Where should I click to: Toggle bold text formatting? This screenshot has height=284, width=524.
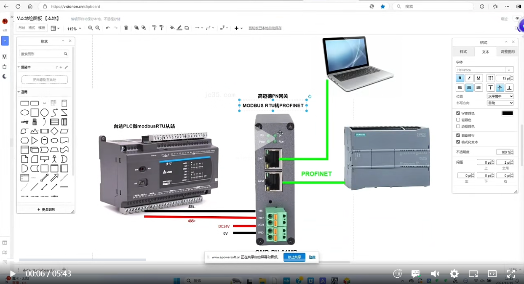460,78
